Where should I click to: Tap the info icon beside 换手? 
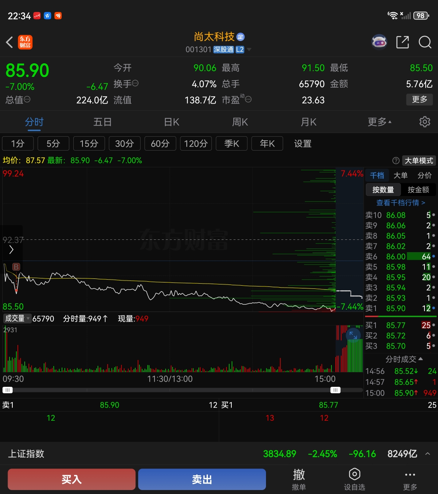(135, 83)
